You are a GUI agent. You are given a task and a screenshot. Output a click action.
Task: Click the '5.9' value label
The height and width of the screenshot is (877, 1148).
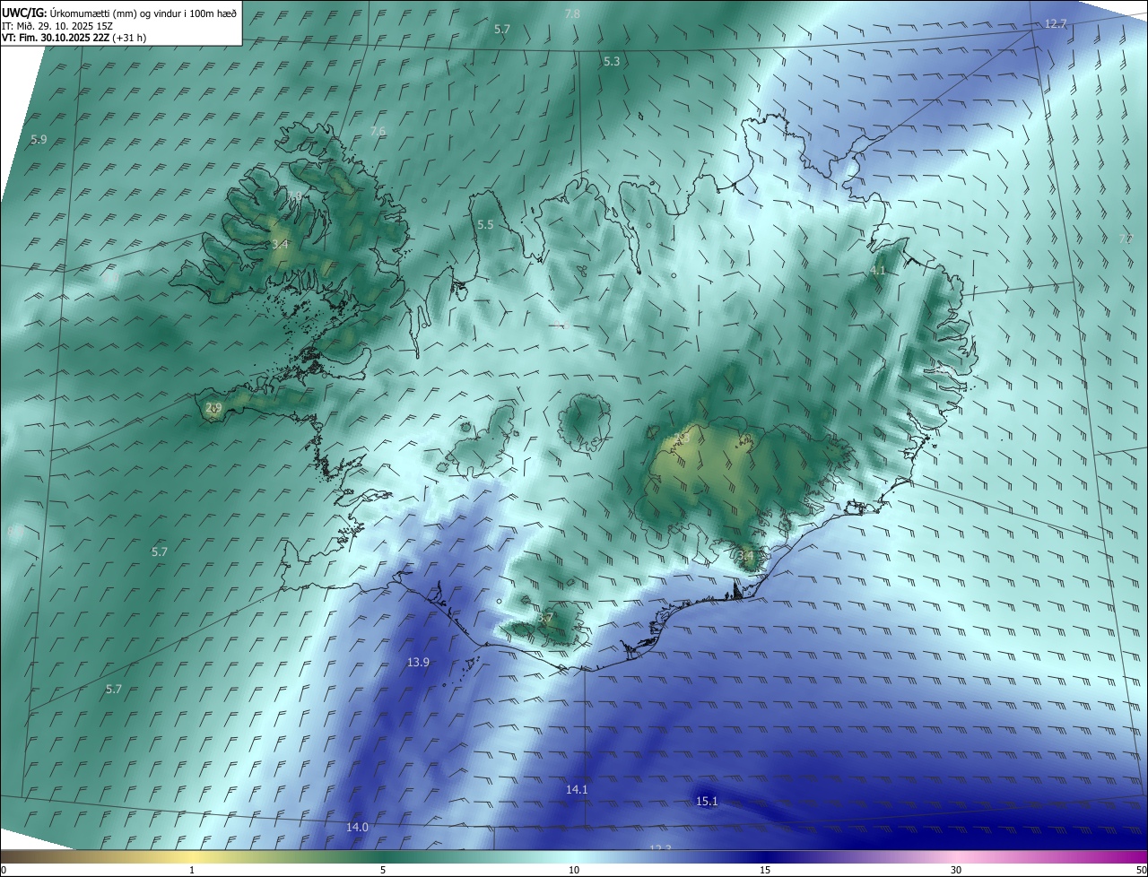click(x=39, y=139)
